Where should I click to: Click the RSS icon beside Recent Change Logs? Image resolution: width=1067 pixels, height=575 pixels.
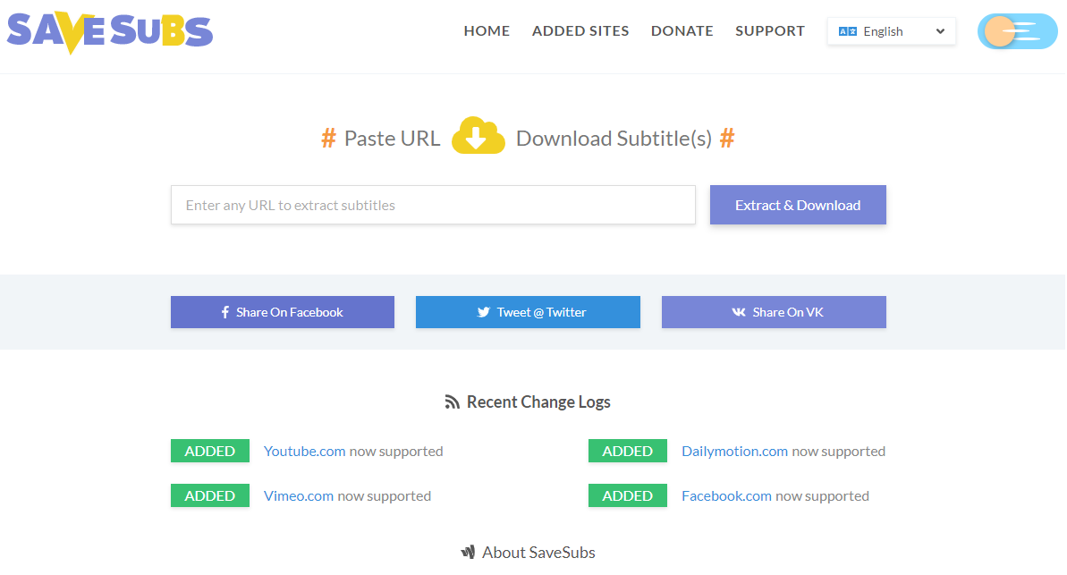(x=452, y=402)
